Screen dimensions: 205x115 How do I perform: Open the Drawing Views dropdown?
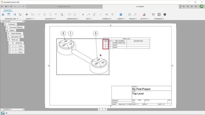point(12,19)
